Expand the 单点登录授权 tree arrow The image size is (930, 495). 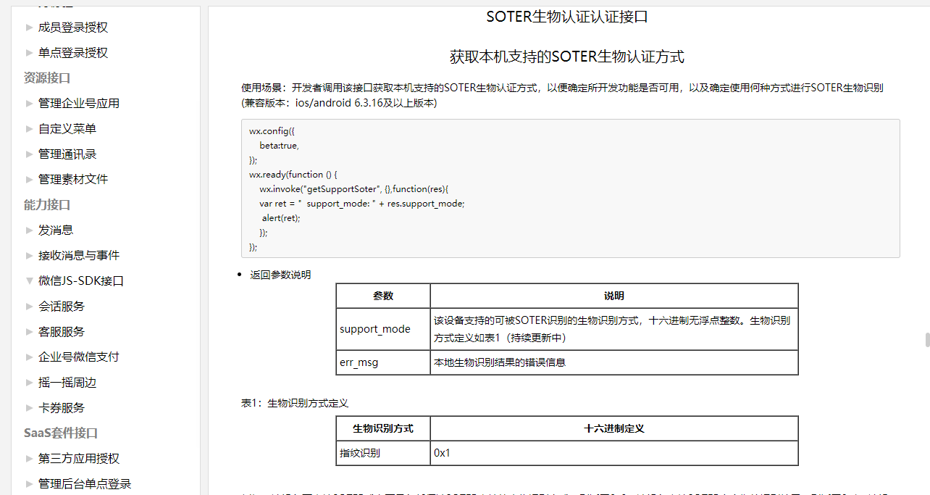pyautogui.click(x=29, y=53)
